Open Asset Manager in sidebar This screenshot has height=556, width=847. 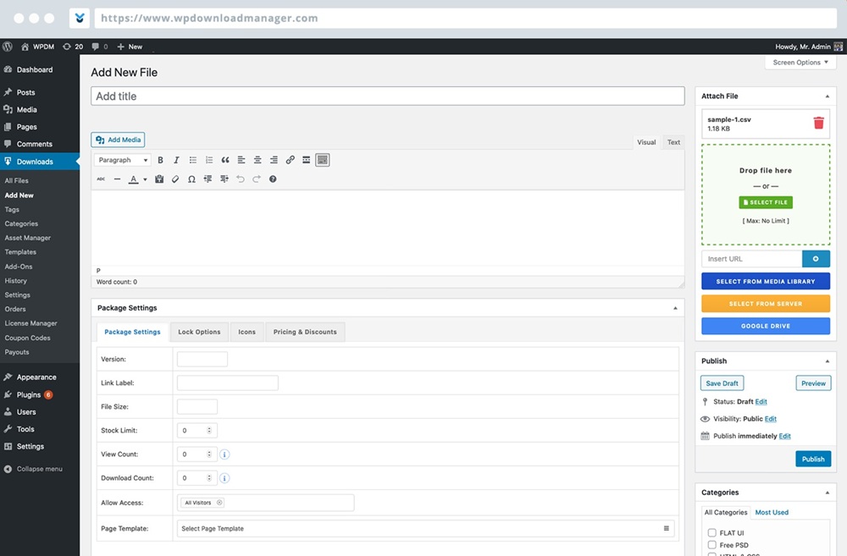point(28,238)
